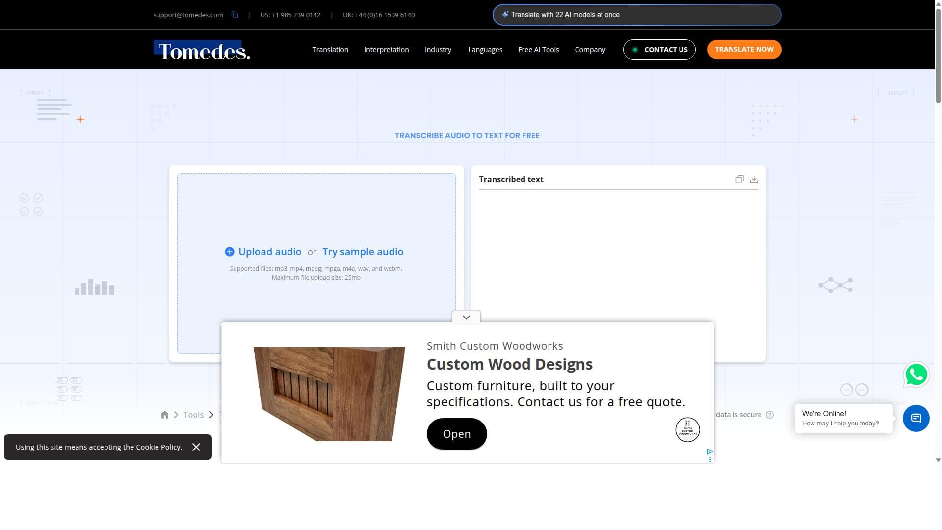Call the US phone number link
942x530 pixels.
point(290,15)
